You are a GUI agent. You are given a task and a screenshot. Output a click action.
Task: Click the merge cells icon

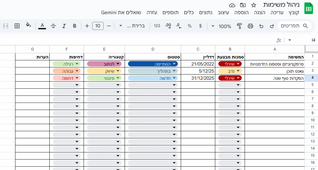[x=6, y=26]
